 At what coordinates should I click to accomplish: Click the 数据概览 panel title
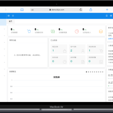pyautogui.click(x=13, y=72)
